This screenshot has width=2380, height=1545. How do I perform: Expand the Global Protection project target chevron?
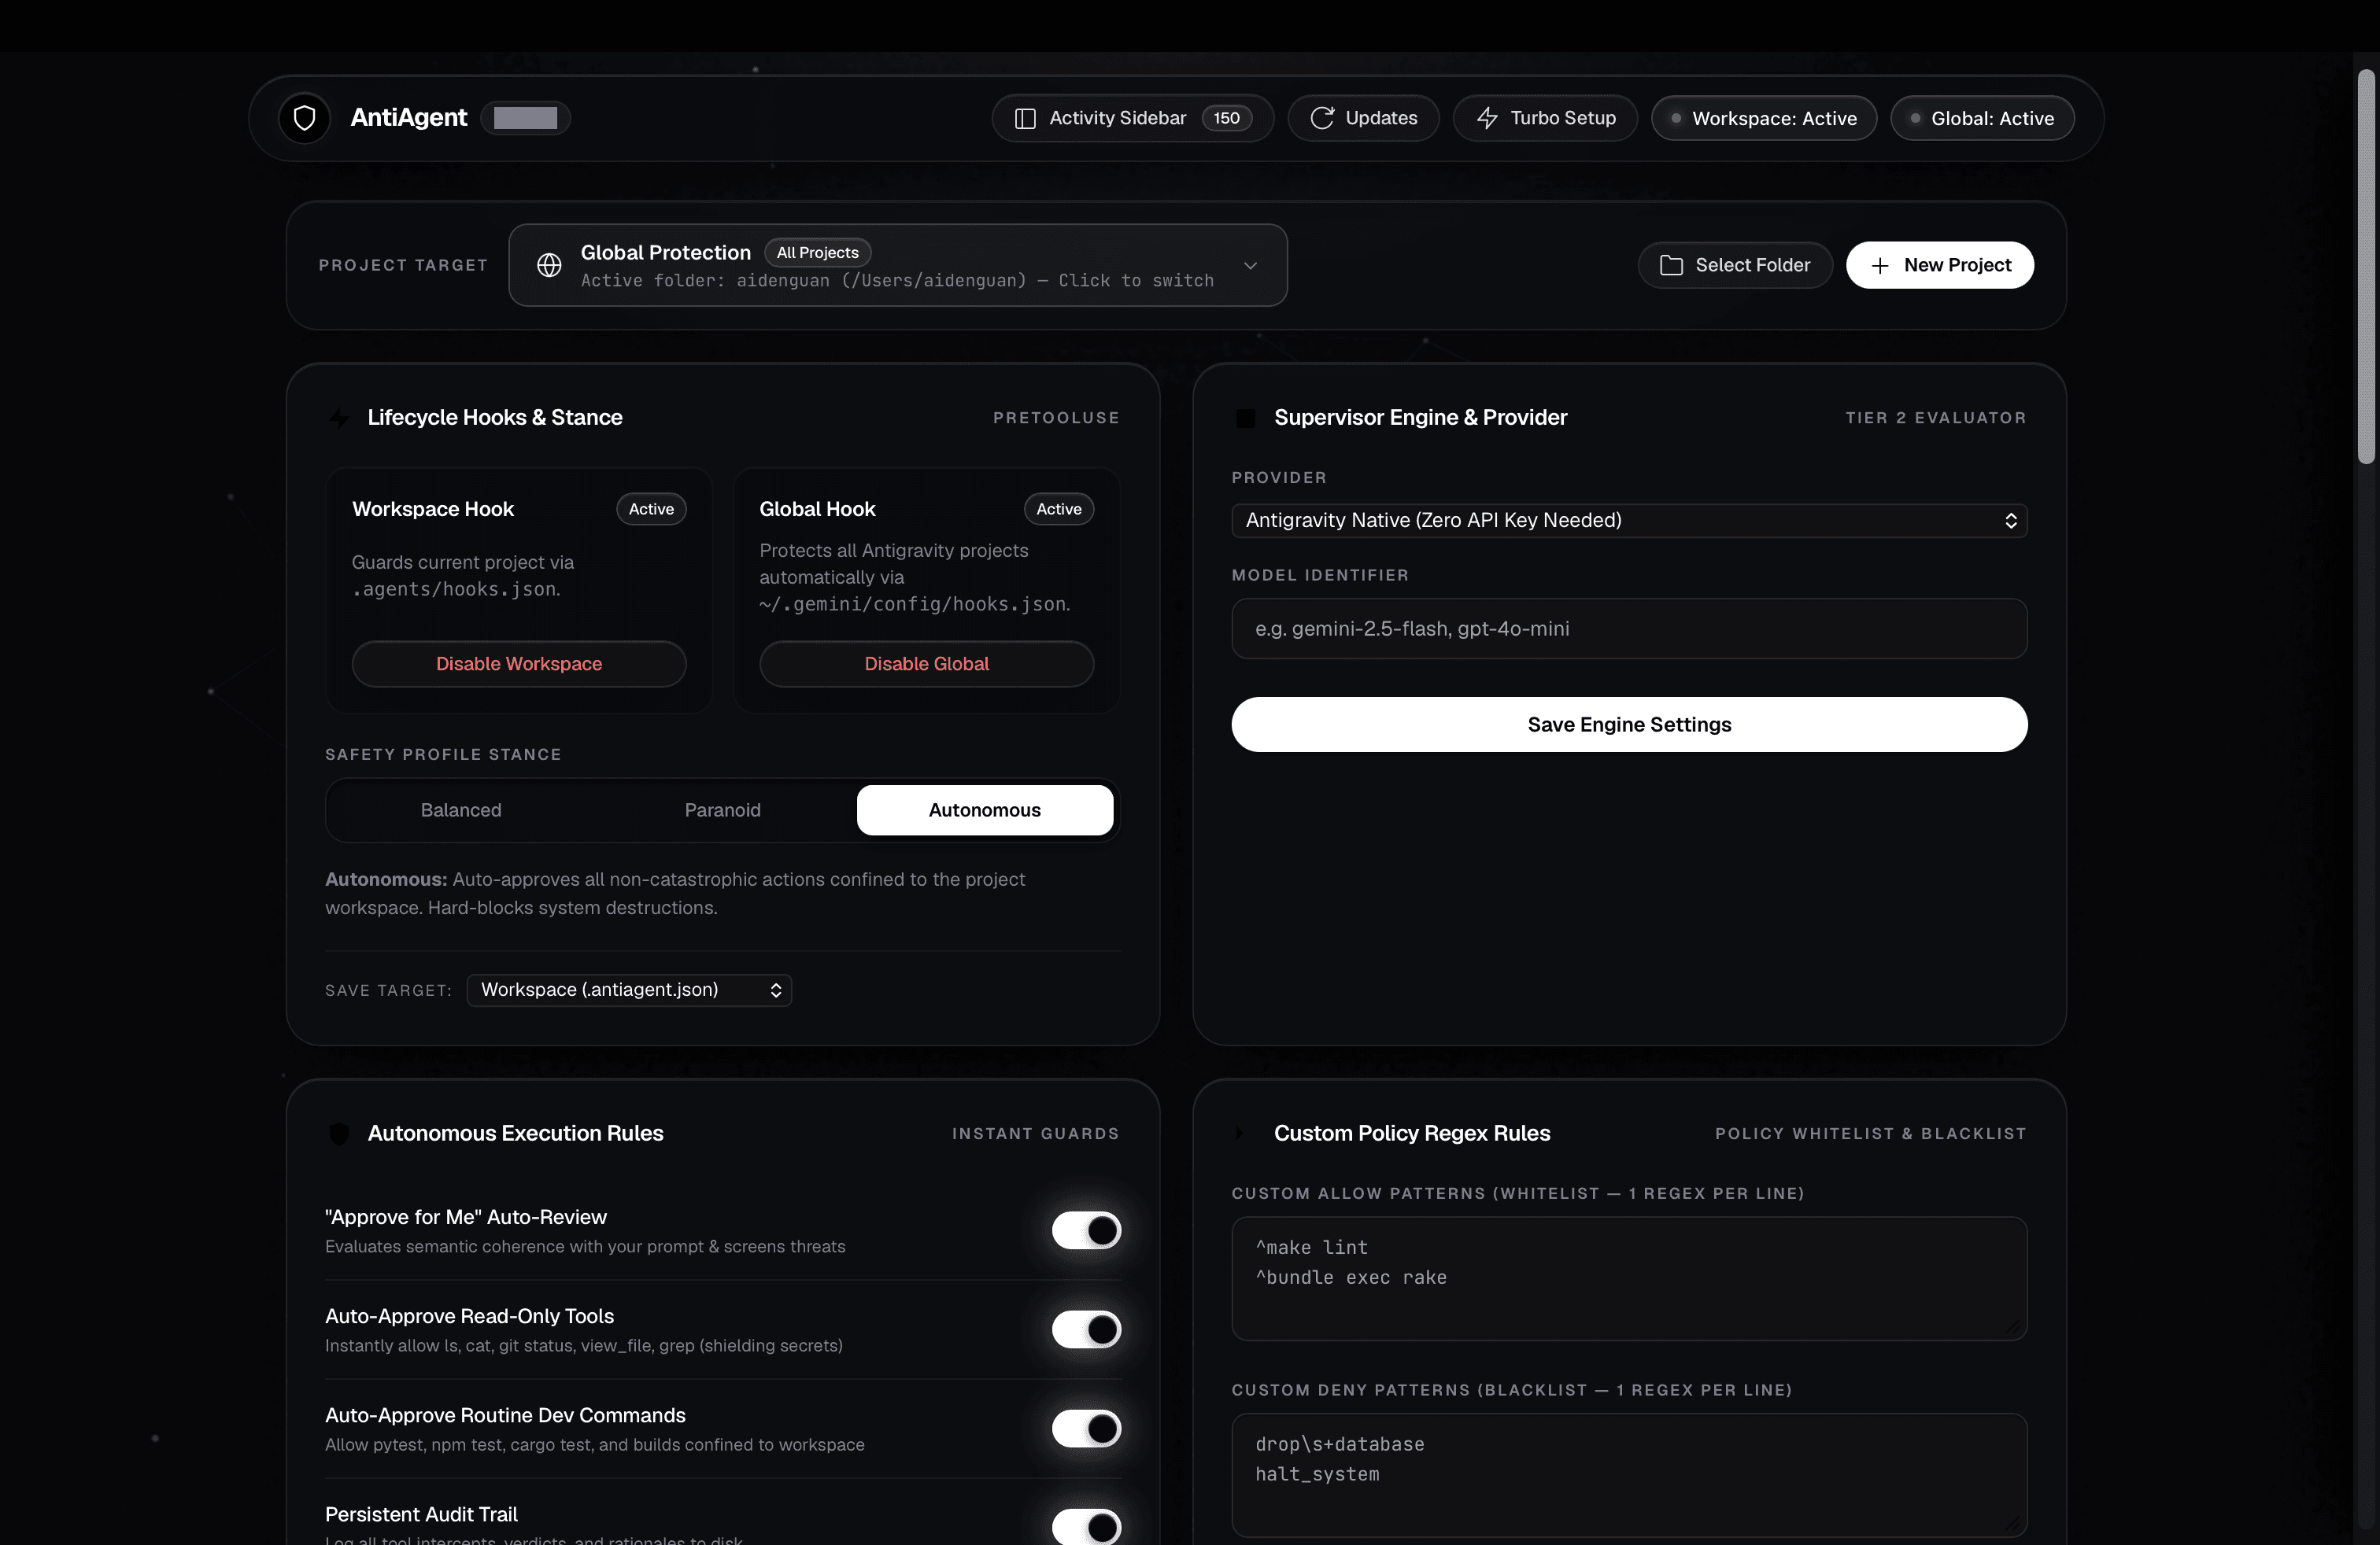pyautogui.click(x=1250, y=265)
